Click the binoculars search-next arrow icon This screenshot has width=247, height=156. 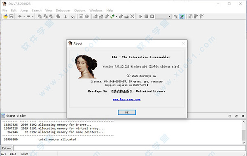[x=58, y=16]
